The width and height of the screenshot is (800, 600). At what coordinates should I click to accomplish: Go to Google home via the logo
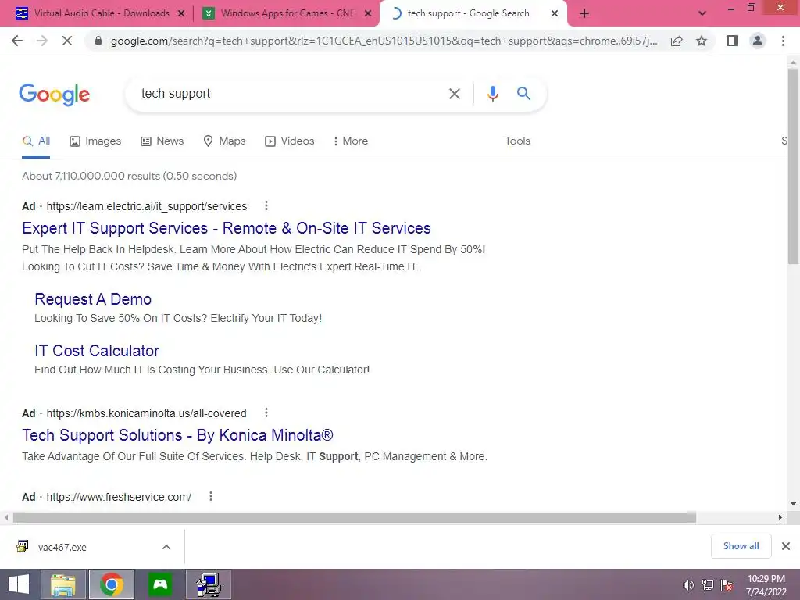click(x=54, y=95)
